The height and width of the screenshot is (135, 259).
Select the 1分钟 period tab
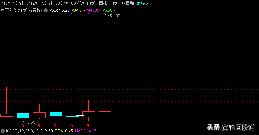(18, 3)
